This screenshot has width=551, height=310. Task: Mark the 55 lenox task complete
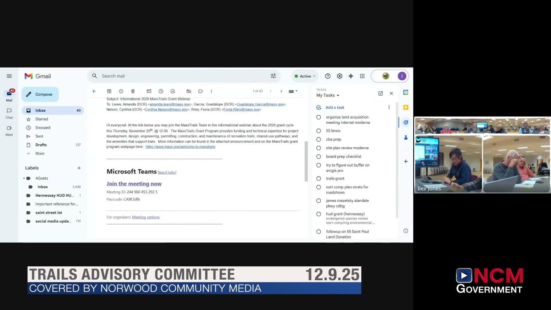[319, 131]
